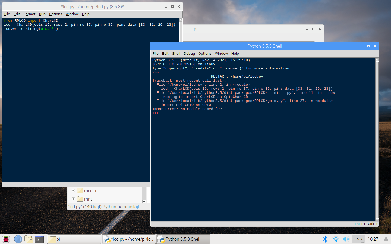Close the Python 3.5.3 Shell window

coord(375,46)
